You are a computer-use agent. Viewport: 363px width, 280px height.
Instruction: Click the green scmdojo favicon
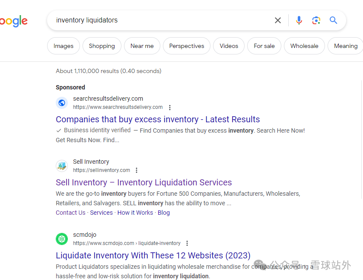[x=62, y=239]
